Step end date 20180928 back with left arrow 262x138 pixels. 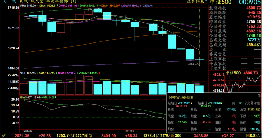[208, 103]
